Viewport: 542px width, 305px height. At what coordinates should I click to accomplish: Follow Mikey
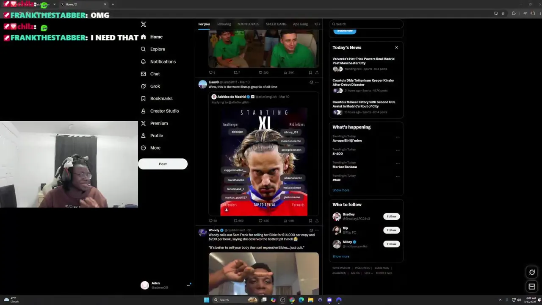click(392, 244)
